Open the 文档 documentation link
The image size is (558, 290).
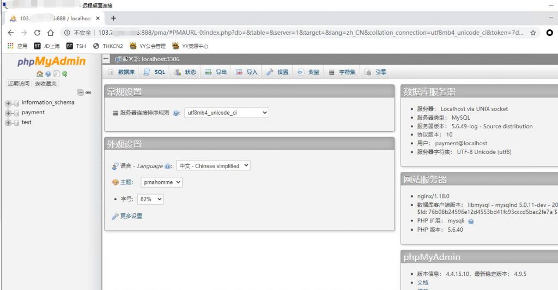423,282
